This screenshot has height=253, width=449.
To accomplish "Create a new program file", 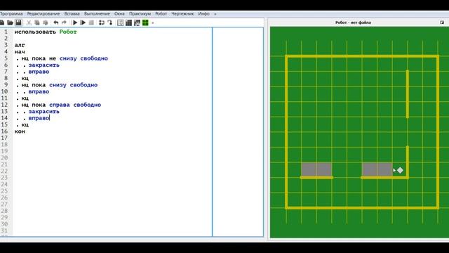I will click(1, 22).
